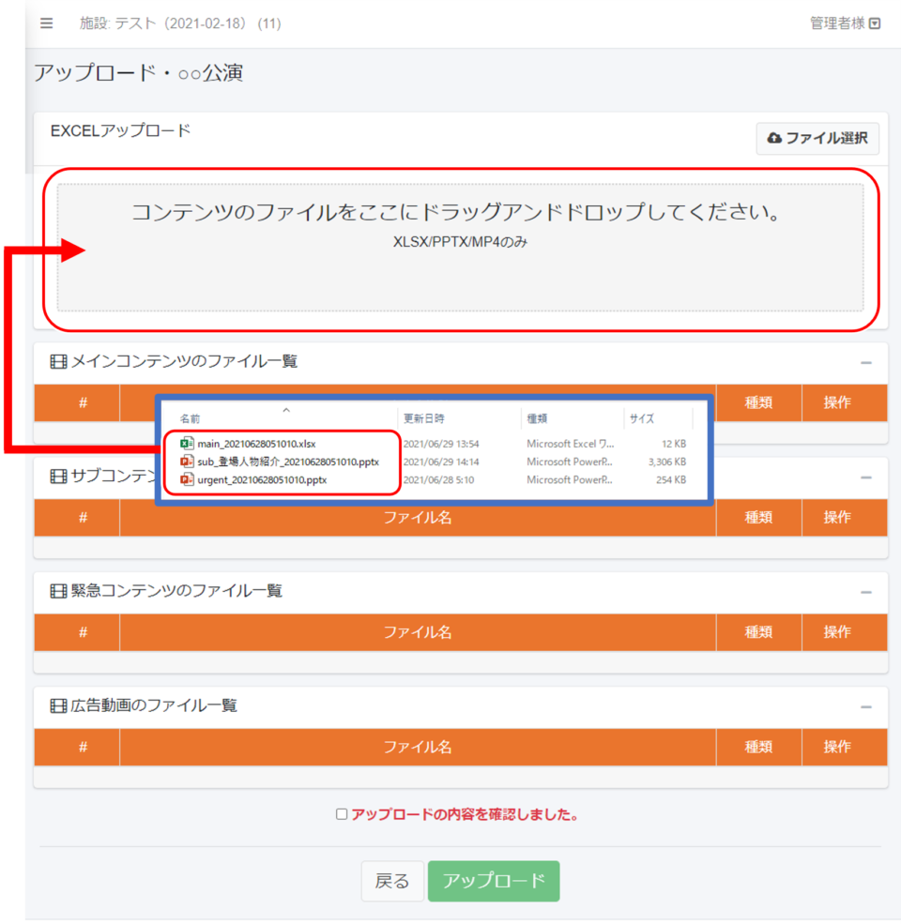Click the ファイル選択 button

(817, 139)
